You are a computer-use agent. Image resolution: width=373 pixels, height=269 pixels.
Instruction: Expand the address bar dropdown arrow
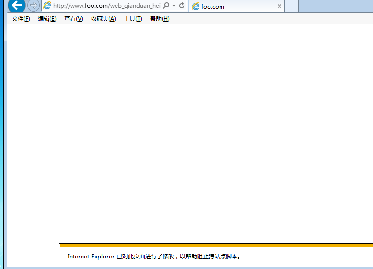pyautogui.click(x=174, y=5)
